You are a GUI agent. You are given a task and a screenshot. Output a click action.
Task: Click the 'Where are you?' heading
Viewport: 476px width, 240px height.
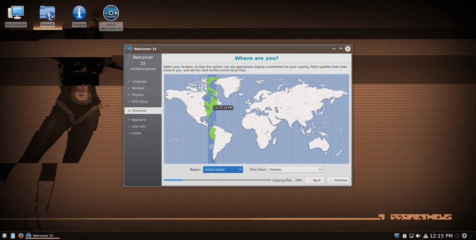click(256, 58)
